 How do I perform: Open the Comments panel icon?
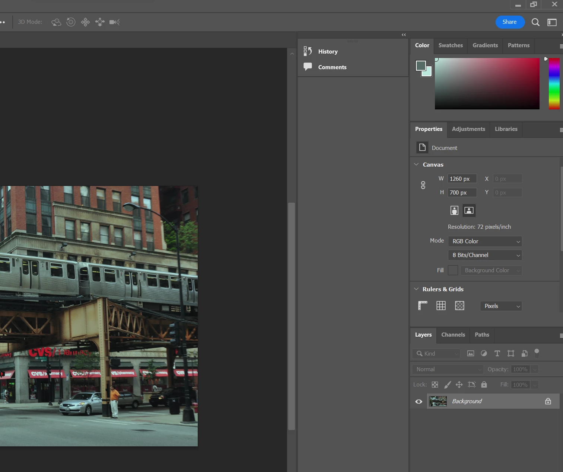coord(308,67)
